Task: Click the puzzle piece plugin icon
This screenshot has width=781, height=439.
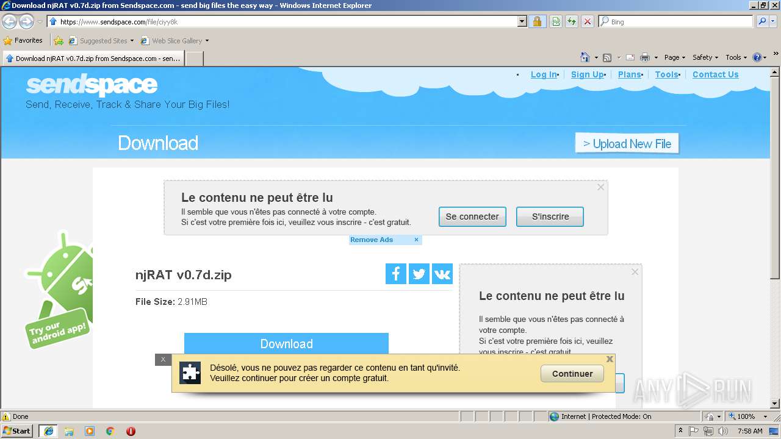Action: 190,373
